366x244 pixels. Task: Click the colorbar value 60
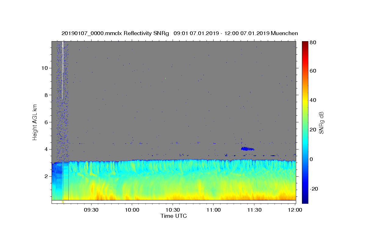click(313, 71)
